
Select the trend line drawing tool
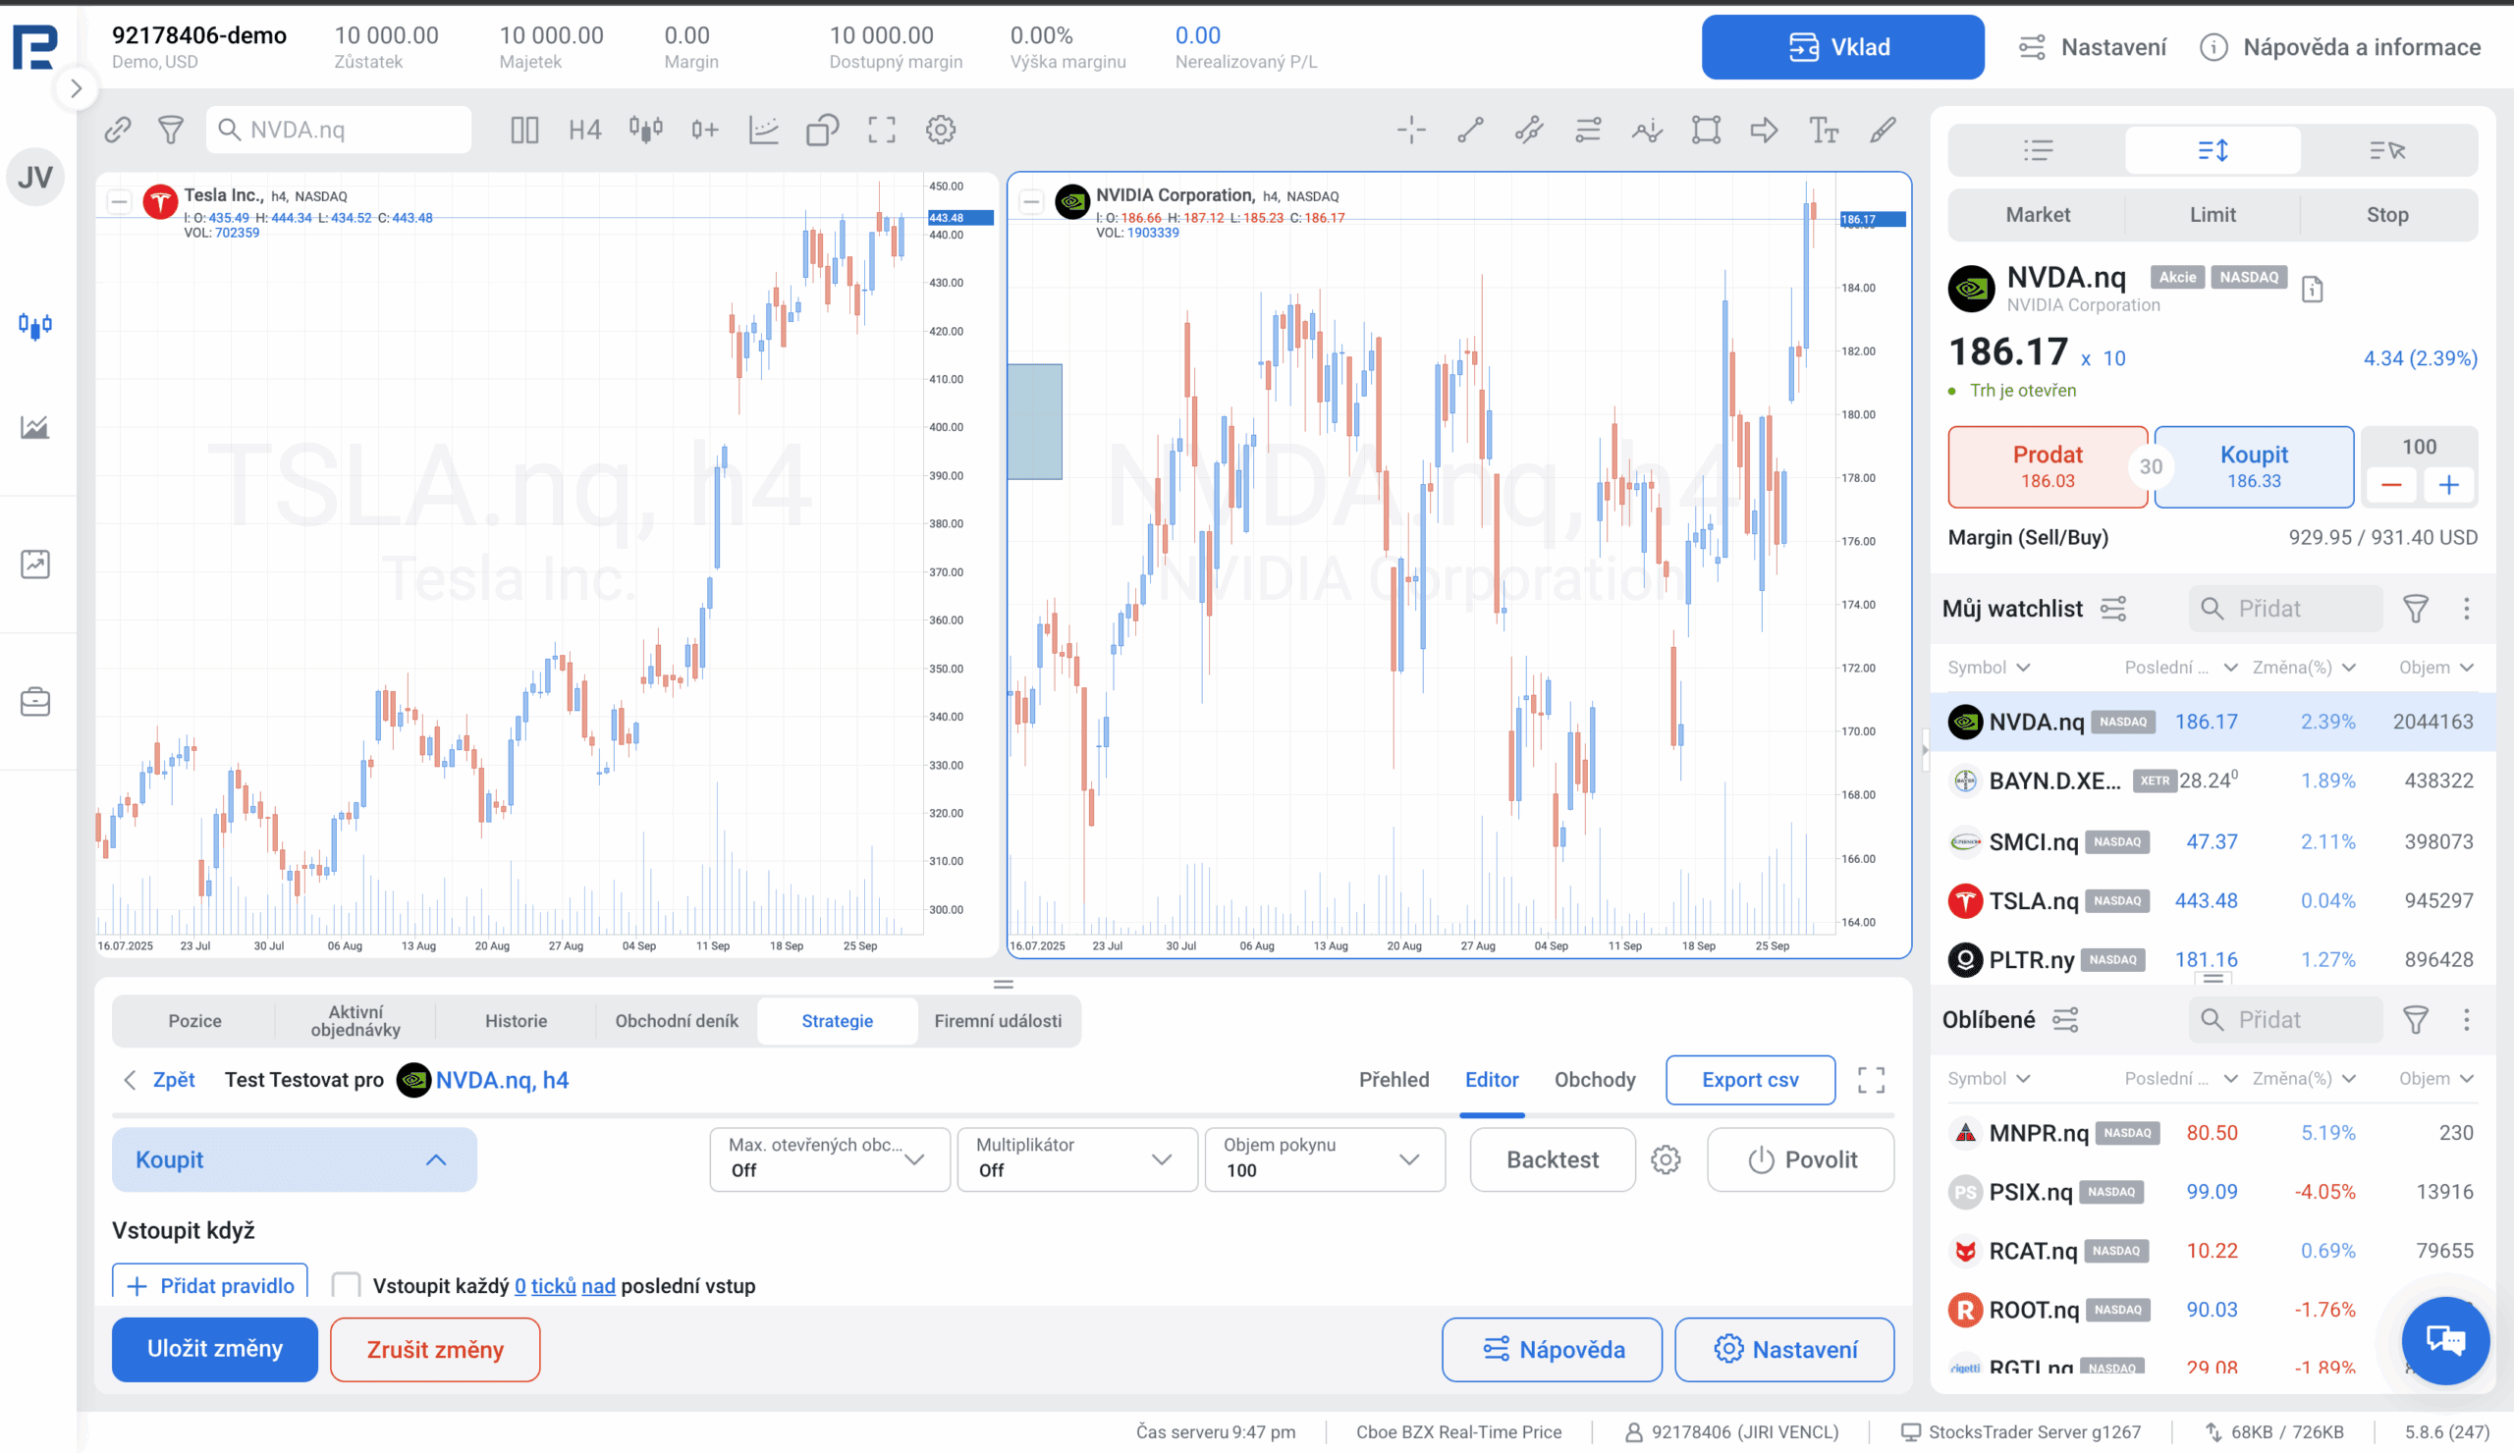coord(1469,130)
